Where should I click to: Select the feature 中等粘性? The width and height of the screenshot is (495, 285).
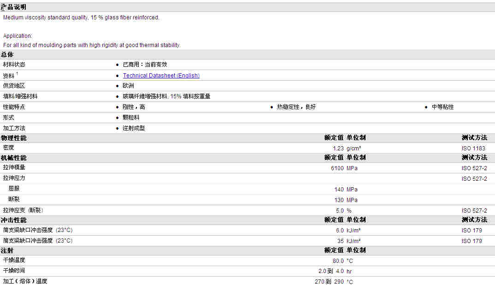tap(442, 107)
